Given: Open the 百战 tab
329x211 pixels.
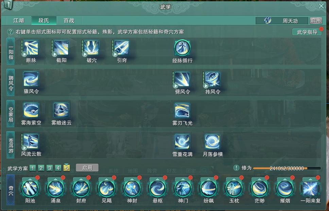Looking at the screenshot, I should tap(69, 20).
